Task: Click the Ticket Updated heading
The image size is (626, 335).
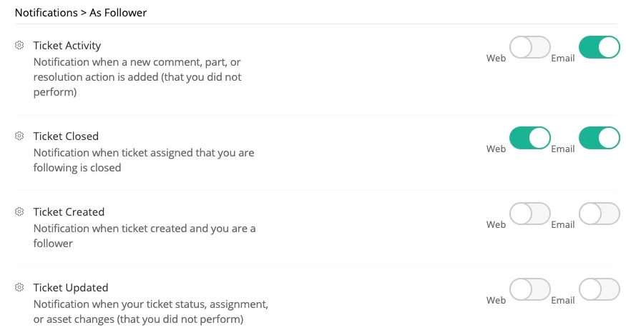Action: point(71,287)
